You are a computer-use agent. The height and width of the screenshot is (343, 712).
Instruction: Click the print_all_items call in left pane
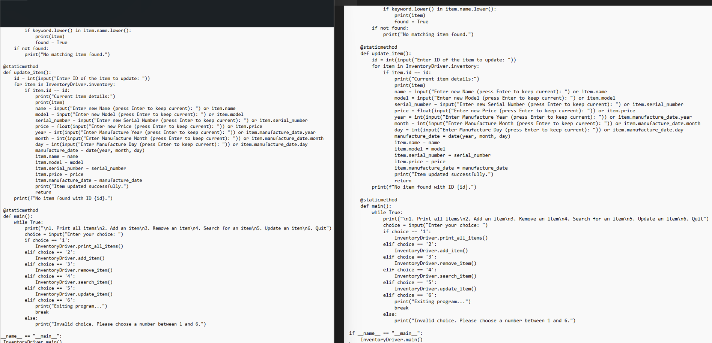79,246
